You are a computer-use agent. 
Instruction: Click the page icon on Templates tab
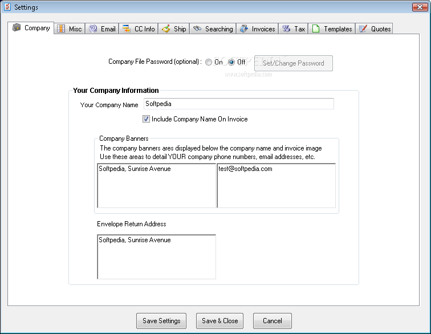316,28
